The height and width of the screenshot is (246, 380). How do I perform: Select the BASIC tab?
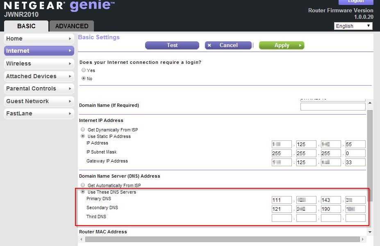point(26,26)
